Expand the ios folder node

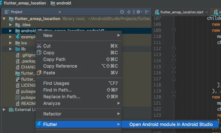pos(10,43)
